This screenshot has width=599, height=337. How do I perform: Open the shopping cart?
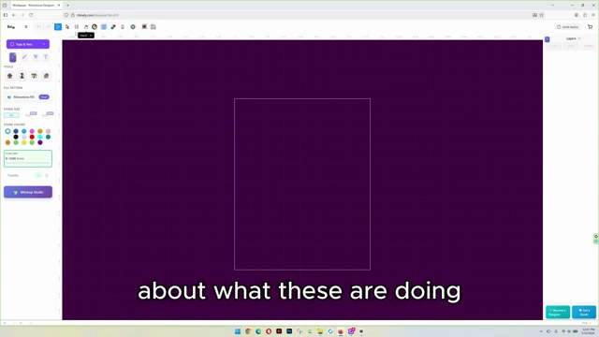coord(591,27)
